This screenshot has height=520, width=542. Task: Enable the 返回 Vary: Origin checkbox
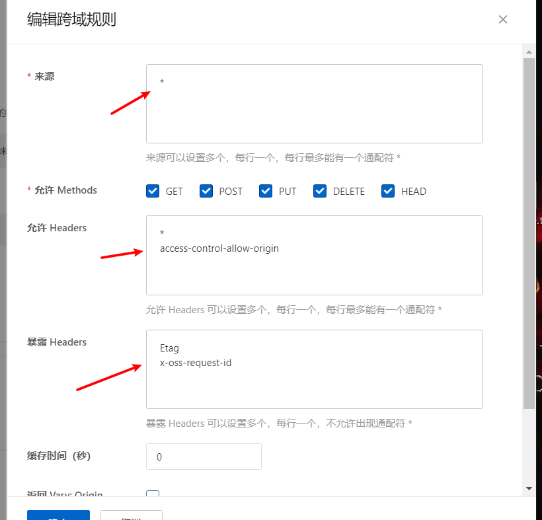[153, 496]
